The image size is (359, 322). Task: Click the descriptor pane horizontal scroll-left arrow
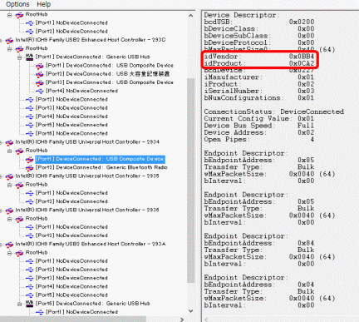tap(207, 320)
